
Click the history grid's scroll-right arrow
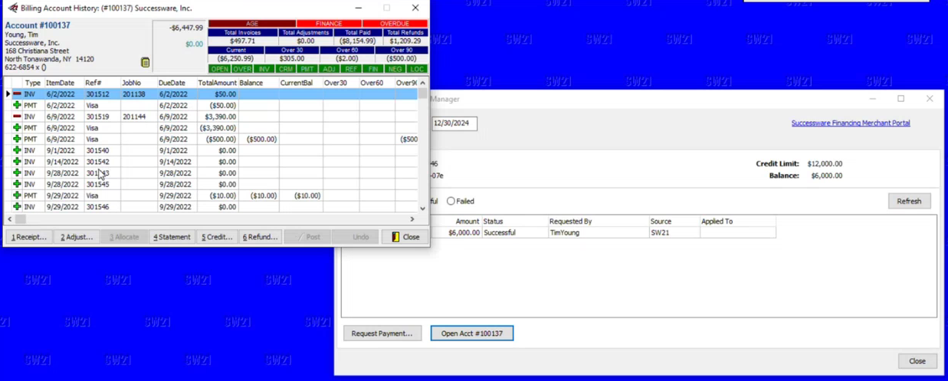412,219
